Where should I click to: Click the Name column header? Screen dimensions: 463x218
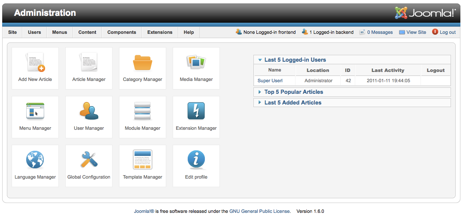pos(274,70)
